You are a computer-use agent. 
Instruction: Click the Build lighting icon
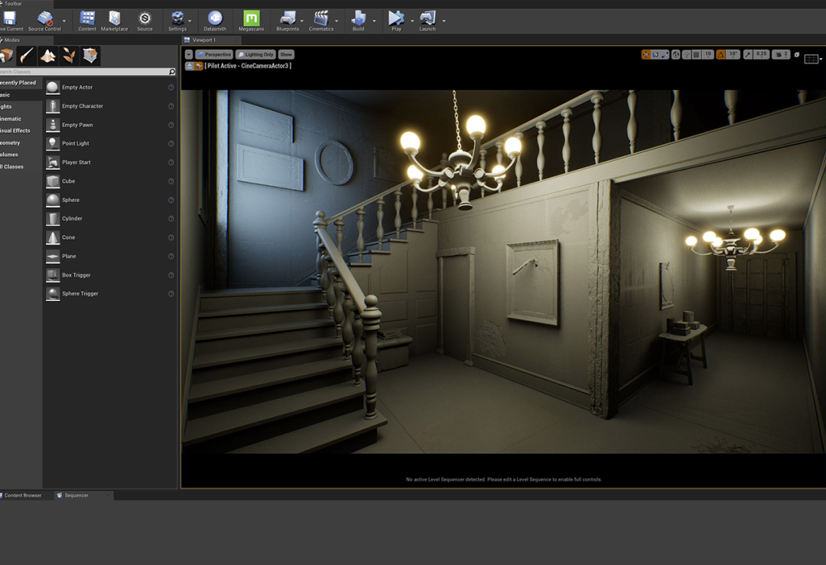coord(358,21)
